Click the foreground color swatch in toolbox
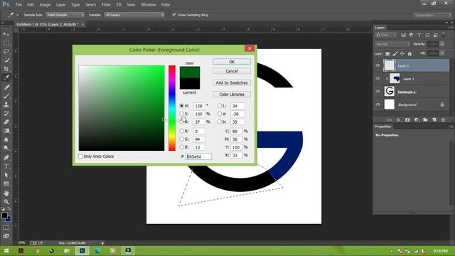Image resolution: width=455 pixels, height=256 pixels. point(4,215)
